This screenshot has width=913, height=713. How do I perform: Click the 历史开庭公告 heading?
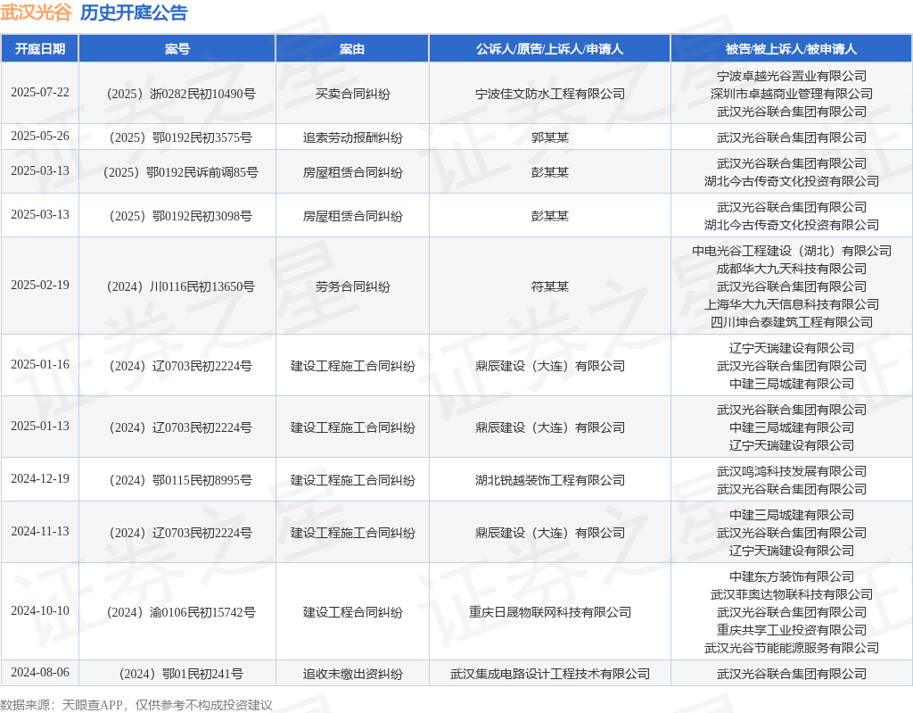(x=134, y=12)
